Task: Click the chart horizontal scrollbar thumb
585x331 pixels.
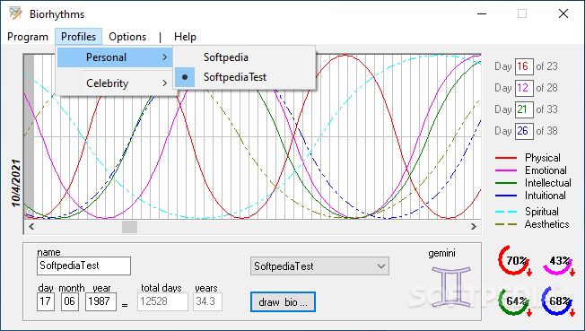Action: (x=129, y=227)
